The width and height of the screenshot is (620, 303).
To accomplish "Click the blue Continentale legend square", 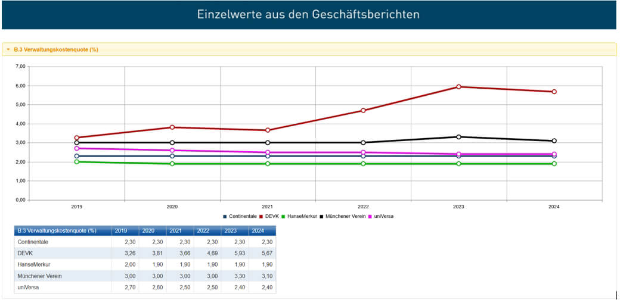I will 225,216.
